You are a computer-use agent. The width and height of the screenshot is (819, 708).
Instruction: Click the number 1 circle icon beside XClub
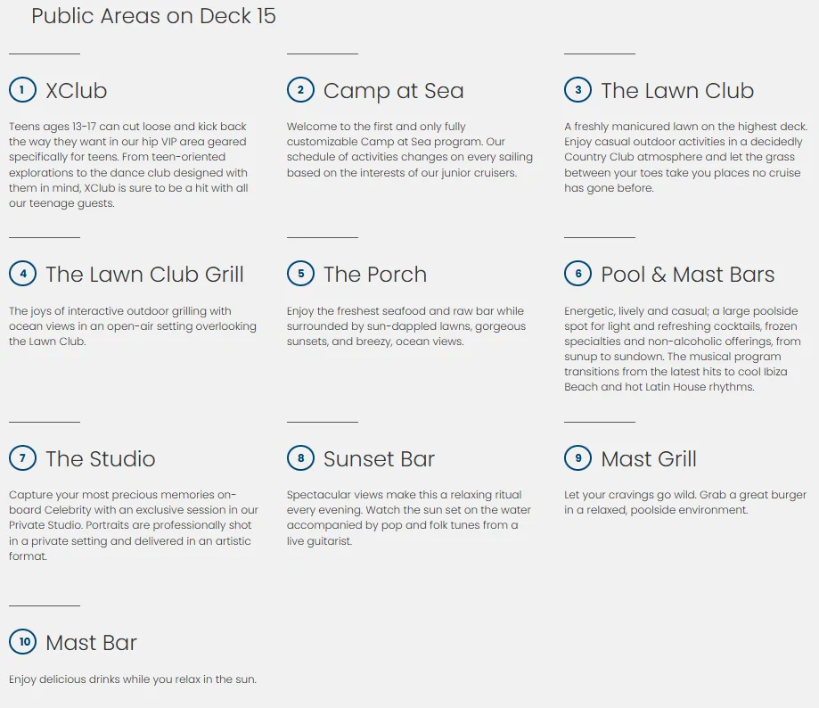22,90
